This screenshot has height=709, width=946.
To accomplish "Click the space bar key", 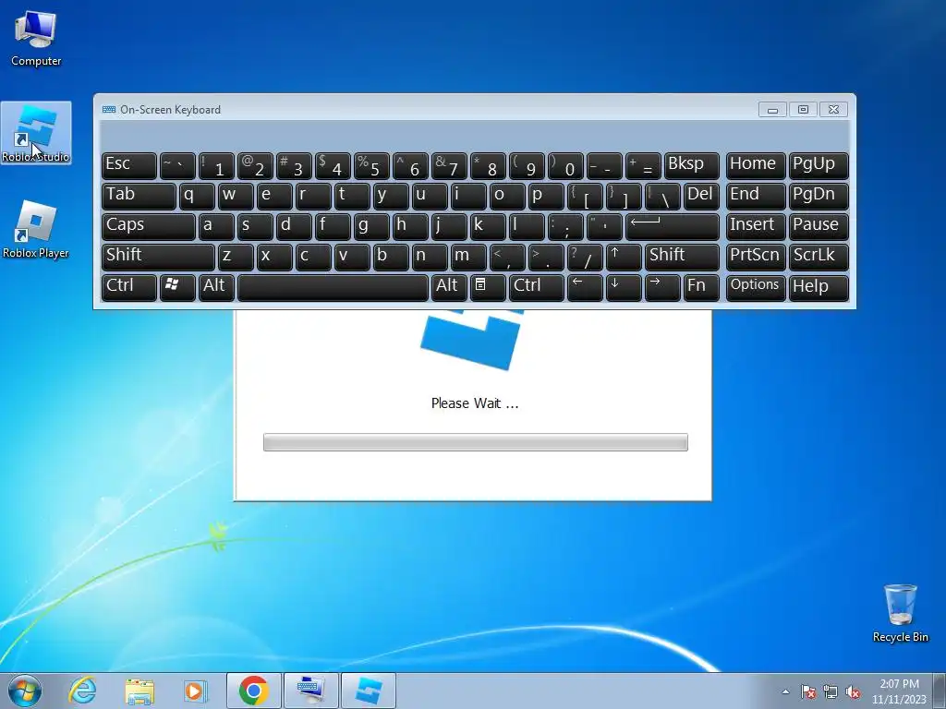I will click(x=333, y=286).
